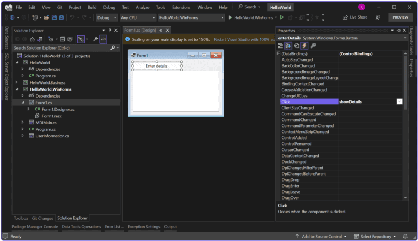418x241 pixels.
Task: Open the HelloWorld.WinForms startup project dropdown
Action: tap(191, 17)
